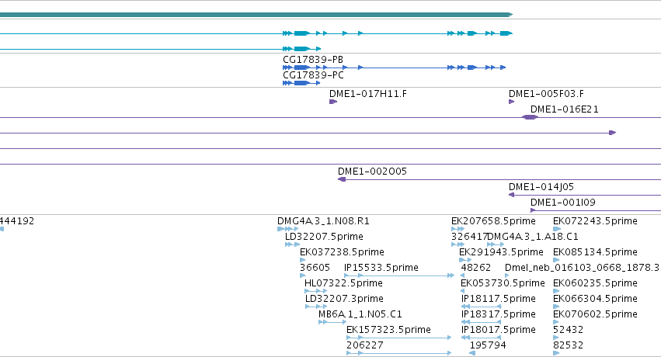Select the purple exon block beside DME1-016E21

click(x=531, y=117)
